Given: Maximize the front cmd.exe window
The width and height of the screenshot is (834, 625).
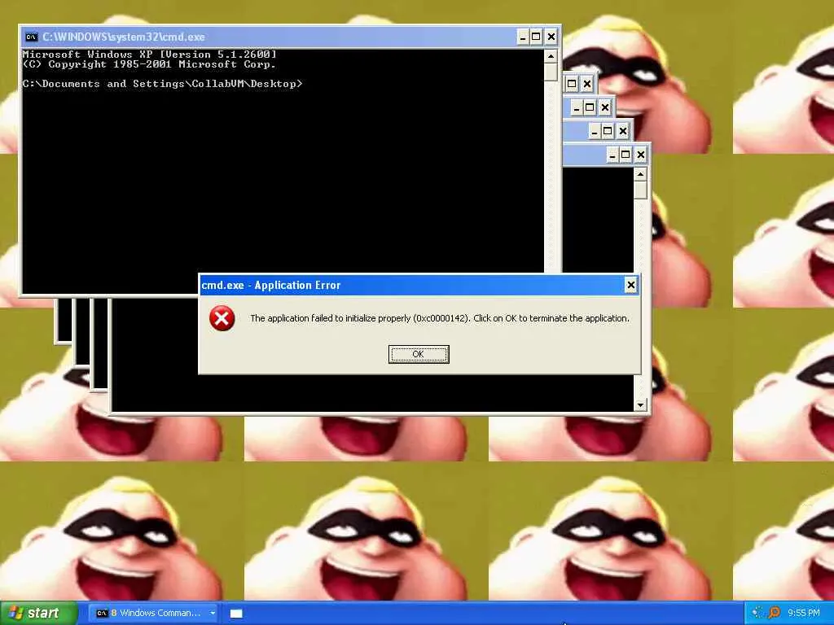Looking at the screenshot, I should click(536, 37).
